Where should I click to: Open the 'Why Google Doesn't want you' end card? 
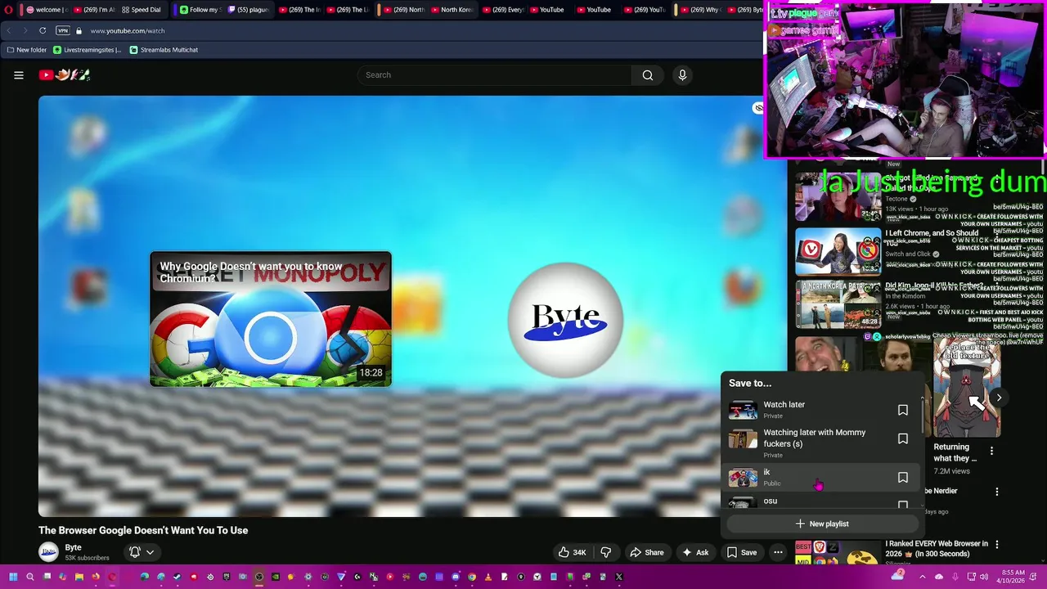point(271,318)
